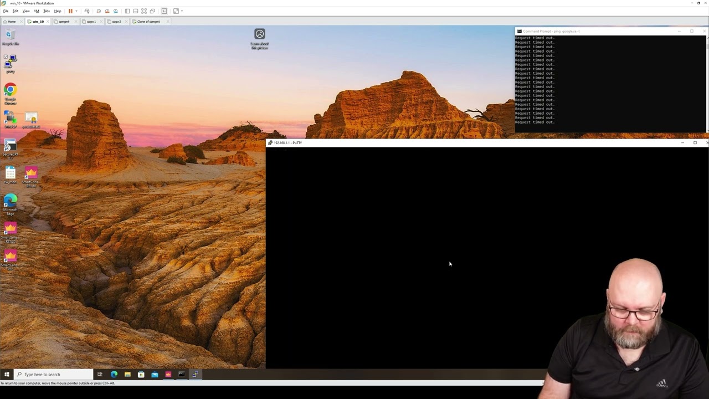Image resolution: width=709 pixels, height=399 pixels.
Task: Open Microsoft Store from the taskbar
Action: (x=141, y=375)
